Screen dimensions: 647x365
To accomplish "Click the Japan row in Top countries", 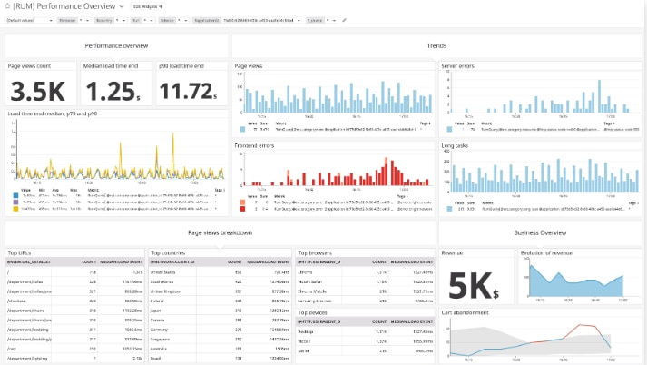I will tap(220, 311).
